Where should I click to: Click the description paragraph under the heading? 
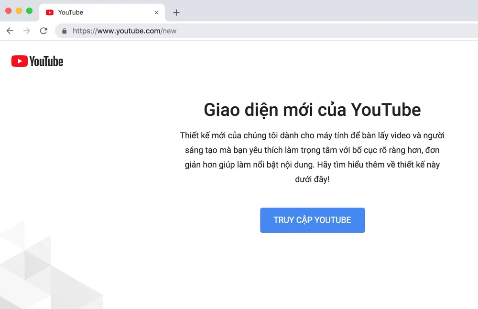point(312,158)
